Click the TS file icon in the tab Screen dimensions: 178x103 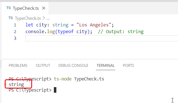(x=9, y=8)
